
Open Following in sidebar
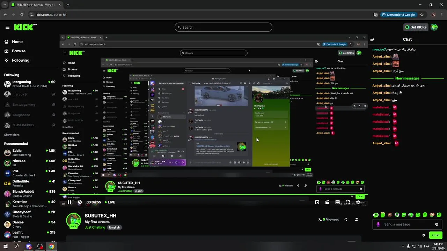click(x=17, y=60)
